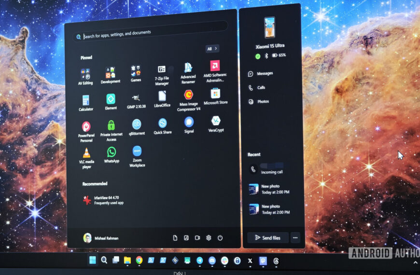Launch the Element chat app
The height and width of the screenshot is (275, 420).
111,102
